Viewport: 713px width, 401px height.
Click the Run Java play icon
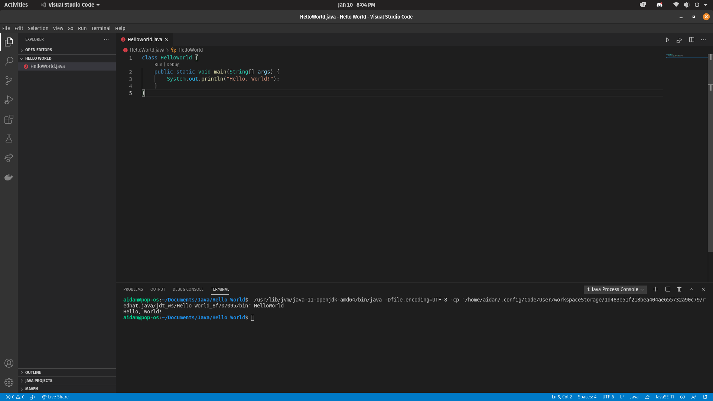point(667,40)
